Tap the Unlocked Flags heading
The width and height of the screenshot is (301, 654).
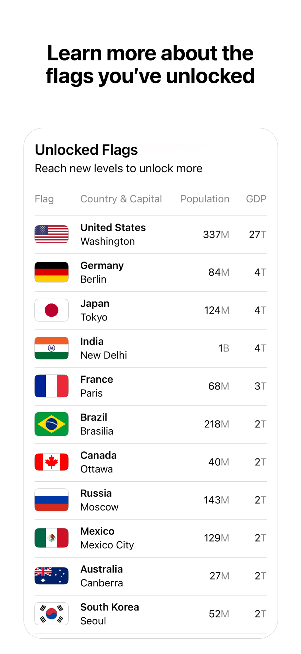pyautogui.click(x=86, y=150)
